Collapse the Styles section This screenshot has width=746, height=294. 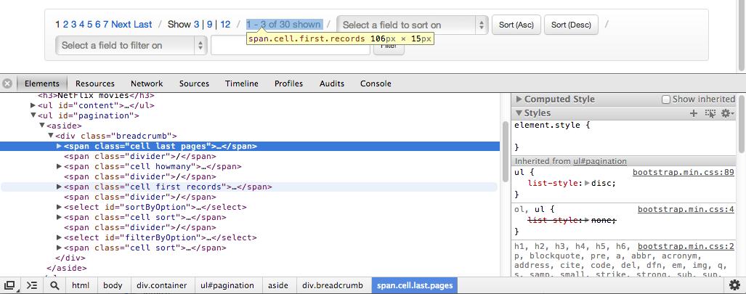click(x=519, y=113)
